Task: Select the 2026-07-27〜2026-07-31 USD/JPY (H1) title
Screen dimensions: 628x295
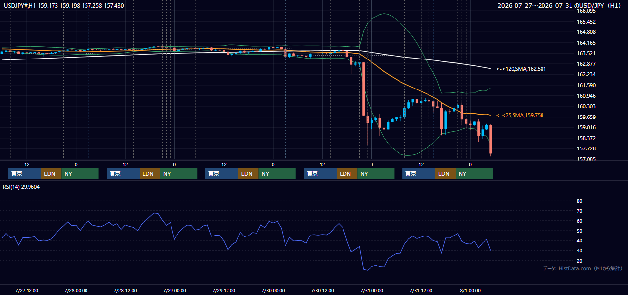Action: coord(560,6)
